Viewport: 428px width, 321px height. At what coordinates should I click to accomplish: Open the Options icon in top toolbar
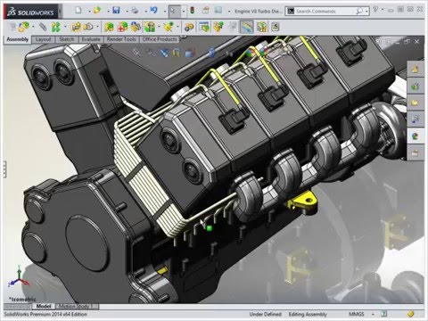218,11
